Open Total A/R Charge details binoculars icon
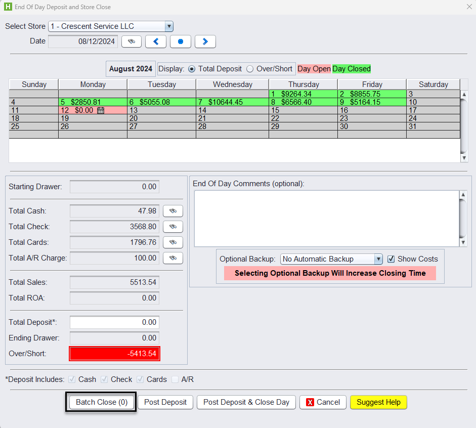 pos(173,258)
